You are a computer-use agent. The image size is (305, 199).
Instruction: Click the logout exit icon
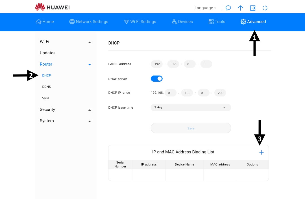(x=253, y=8)
